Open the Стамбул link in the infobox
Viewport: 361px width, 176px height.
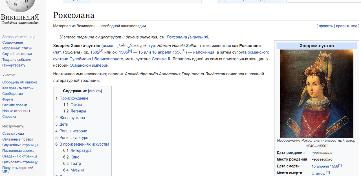pyautogui.click(x=319, y=173)
